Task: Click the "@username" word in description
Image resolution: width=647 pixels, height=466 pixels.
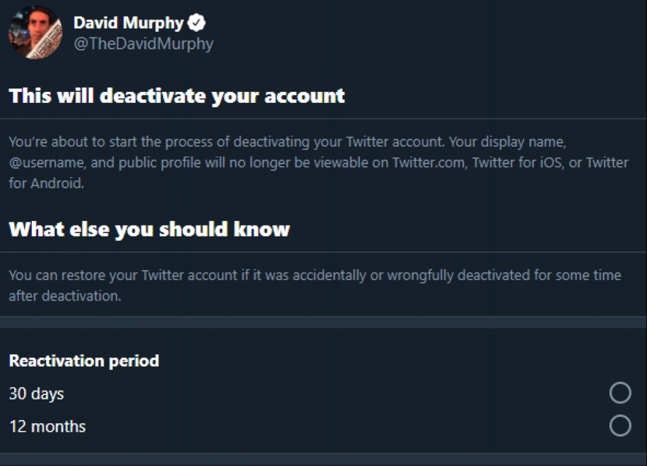Action: click(x=47, y=162)
